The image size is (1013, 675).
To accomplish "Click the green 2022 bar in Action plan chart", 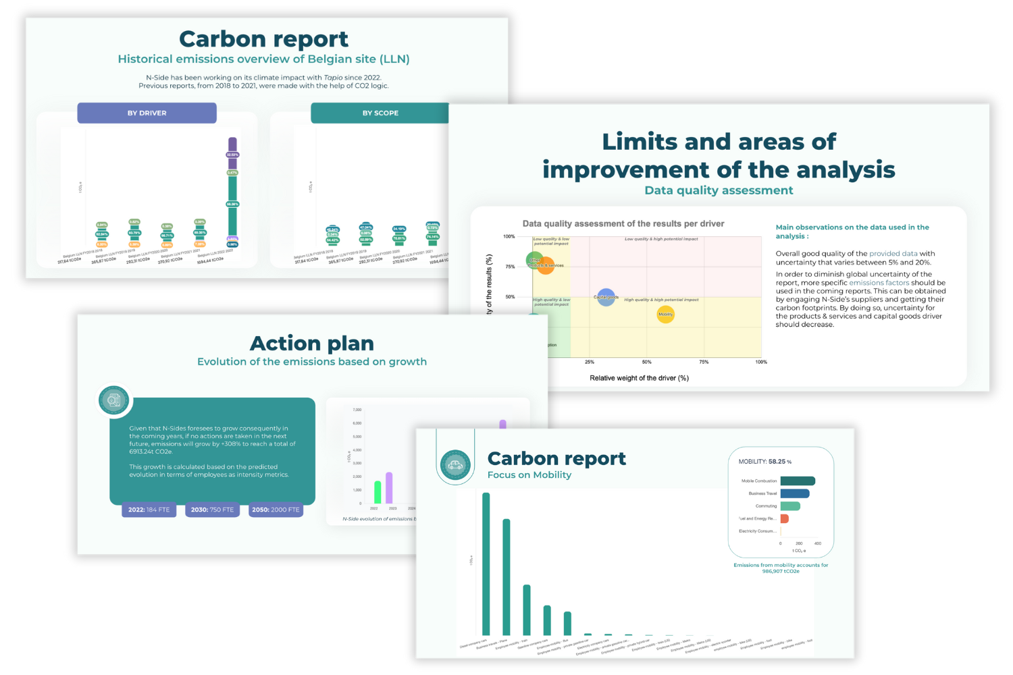I will [x=378, y=492].
